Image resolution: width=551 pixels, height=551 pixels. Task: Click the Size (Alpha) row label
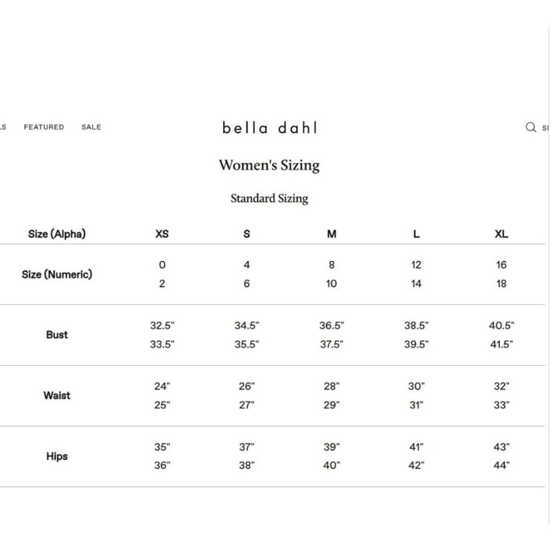pos(57,234)
